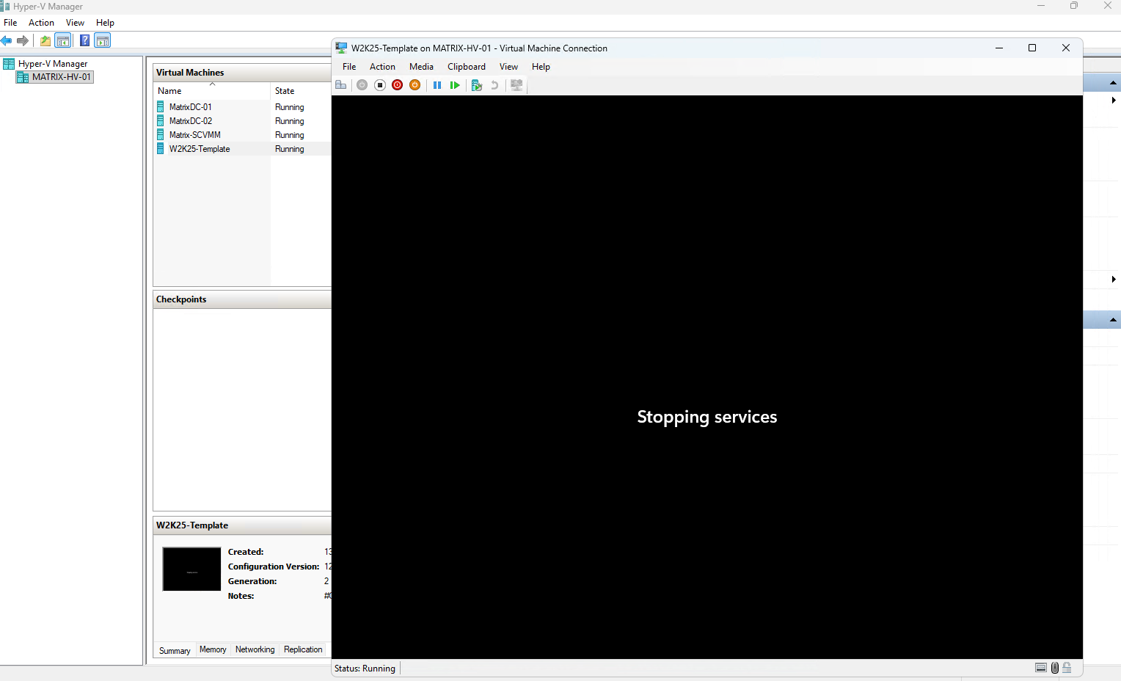Expand first submenu arrow in Actions pane
Viewport: 1121px width, 681px height.
(1114, 101)
